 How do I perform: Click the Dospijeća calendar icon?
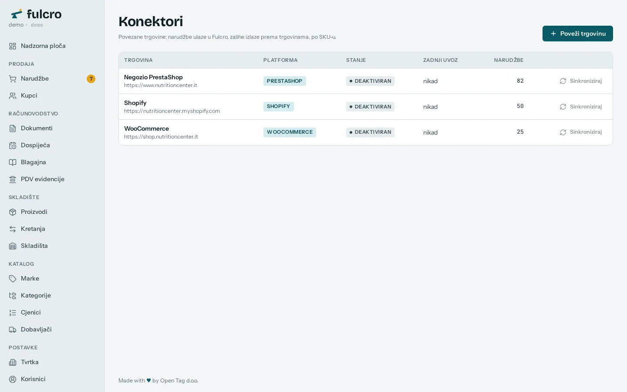click(x=13, y=145)
